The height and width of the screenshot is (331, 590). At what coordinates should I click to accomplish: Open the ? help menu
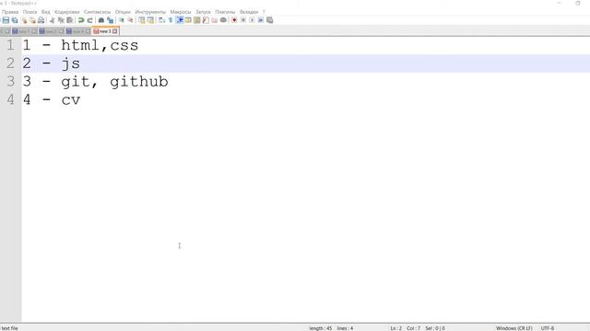(x=264, y=12)
